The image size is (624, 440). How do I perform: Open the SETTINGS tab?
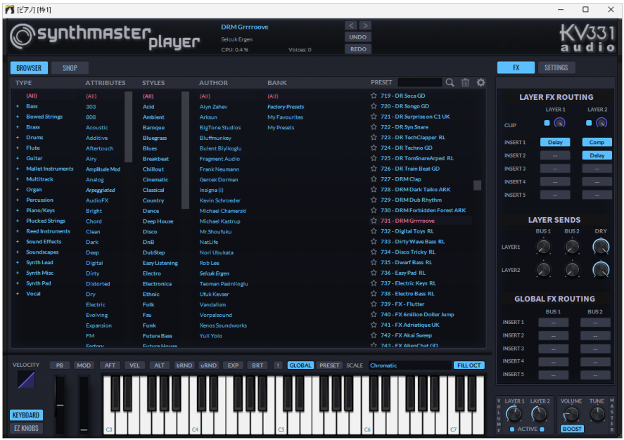(x=556, y=67)
